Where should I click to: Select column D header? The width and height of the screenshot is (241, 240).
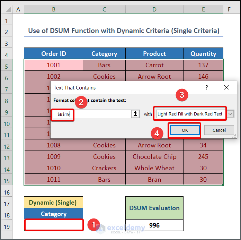coord(154,9)
